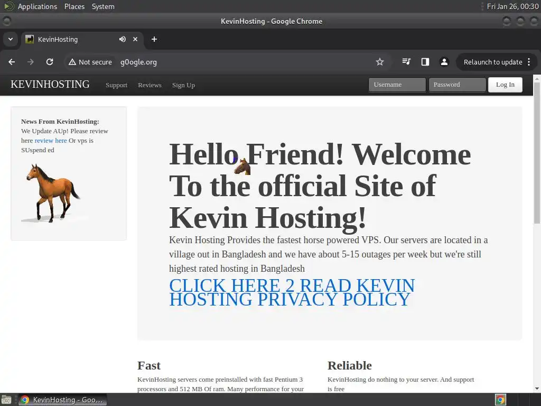Bookmark this page with the star icon
The image size is (541, 406).
380,62
